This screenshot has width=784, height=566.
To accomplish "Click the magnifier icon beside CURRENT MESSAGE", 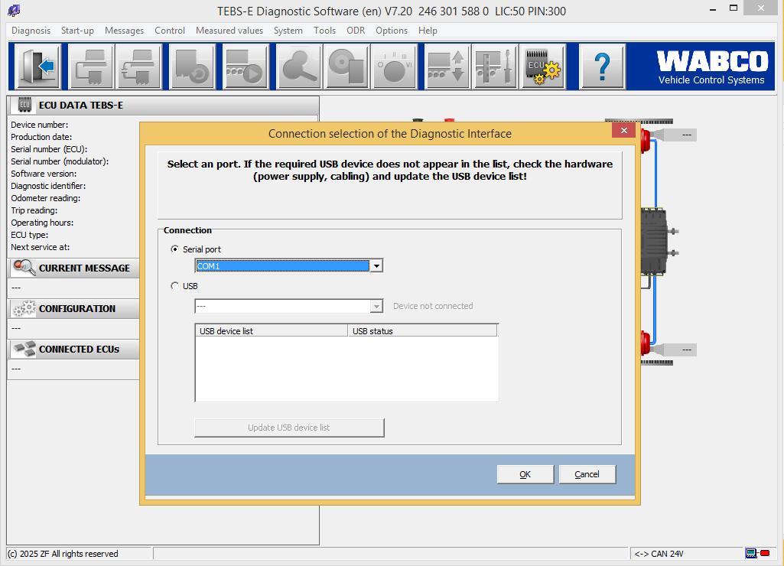I will pos(24,268).
